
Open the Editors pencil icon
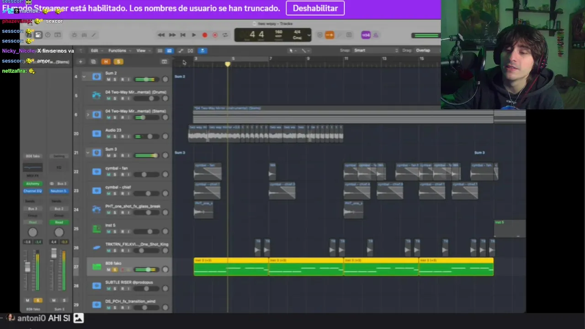pyautogui.click(x=94, y=35)
